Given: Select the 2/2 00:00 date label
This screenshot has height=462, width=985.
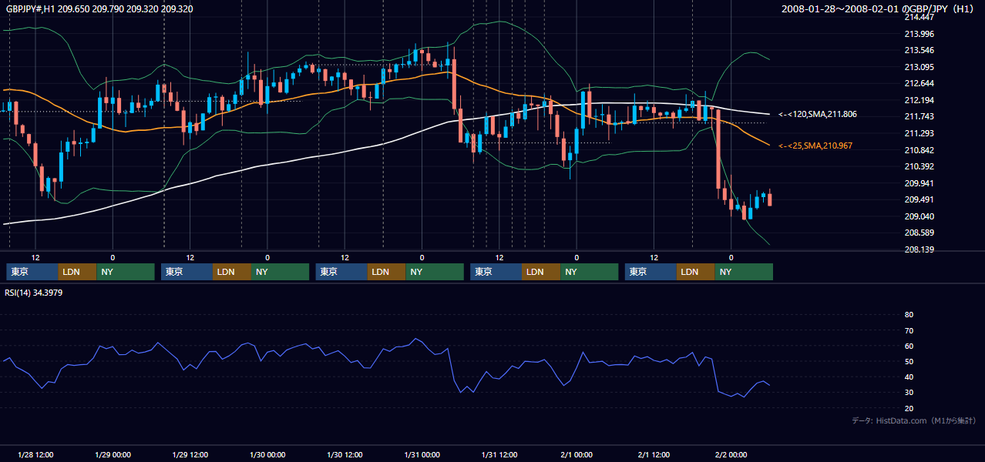Looking at the screenshot, I should [x=731, y=455].
